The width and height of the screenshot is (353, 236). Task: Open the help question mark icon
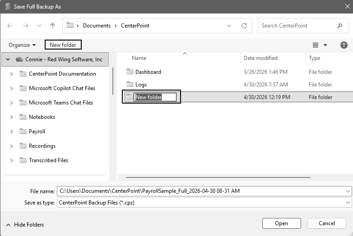pos(344,45)
